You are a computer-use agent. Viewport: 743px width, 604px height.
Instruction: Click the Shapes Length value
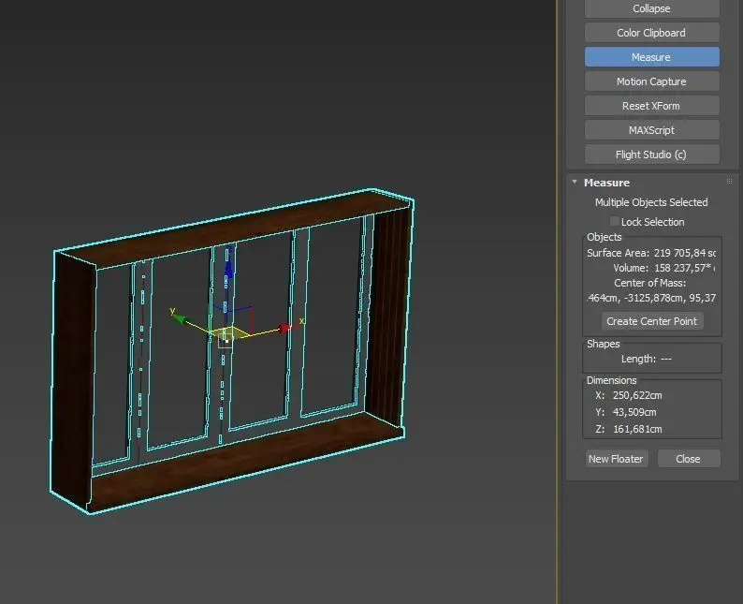(665, 359)
